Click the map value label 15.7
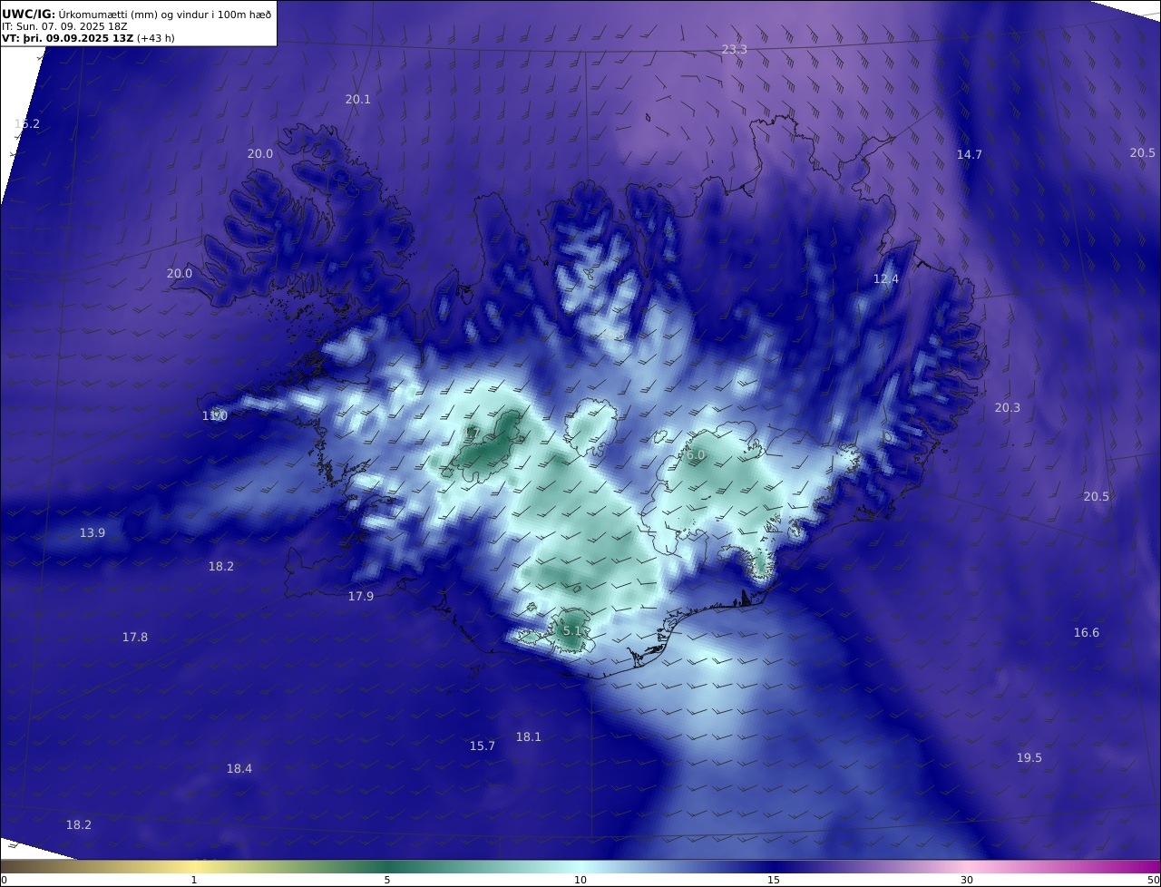 coord(483,746)
